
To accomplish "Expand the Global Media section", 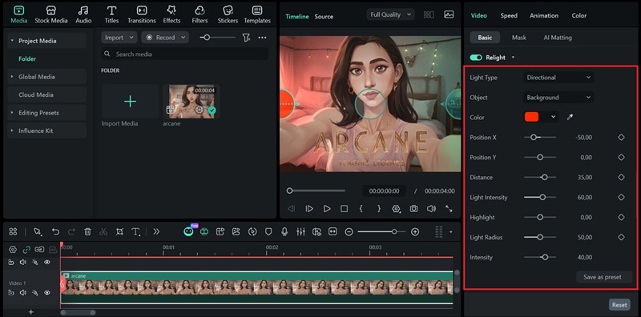I will point(12,77).
